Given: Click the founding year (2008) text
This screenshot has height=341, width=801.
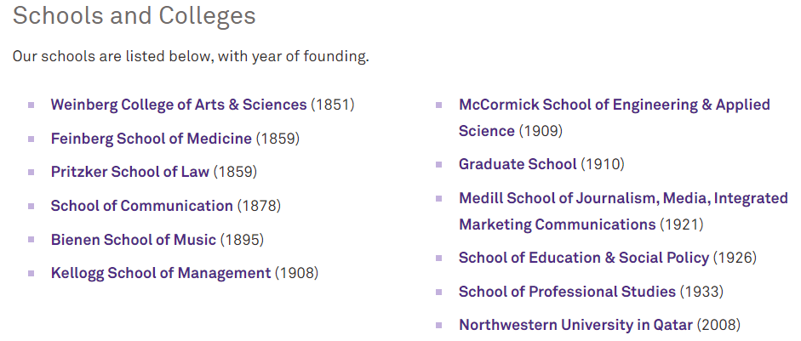Looking at the screenshot, I should click(719, 325).
